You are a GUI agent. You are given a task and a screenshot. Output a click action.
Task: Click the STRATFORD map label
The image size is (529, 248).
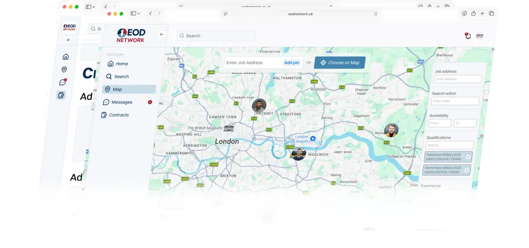coord(290,114)
